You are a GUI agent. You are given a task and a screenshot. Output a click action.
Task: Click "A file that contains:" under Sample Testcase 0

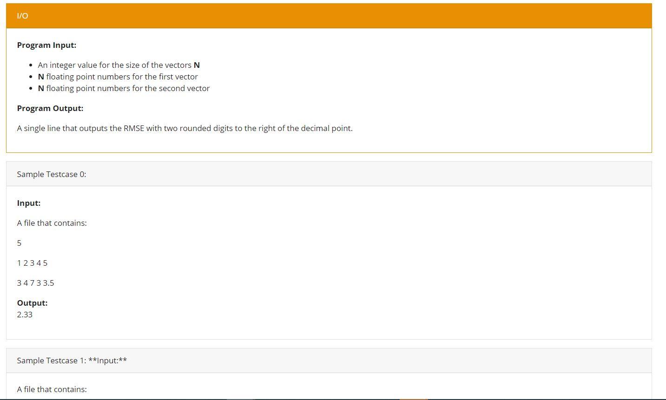(52, 223)
